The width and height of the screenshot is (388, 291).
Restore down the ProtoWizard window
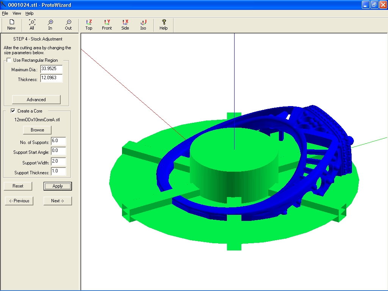click(374, 5)
